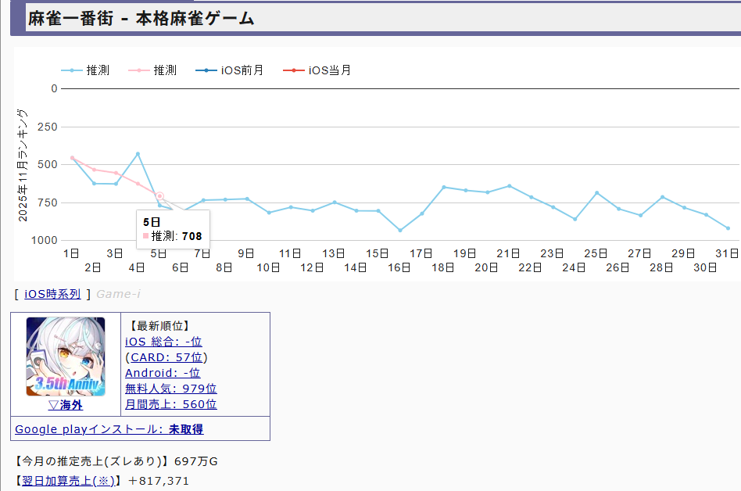Open the Google playインストール link
Image resolution: width=741 pixels, height=491 pixels.
(x=109, y=429)
